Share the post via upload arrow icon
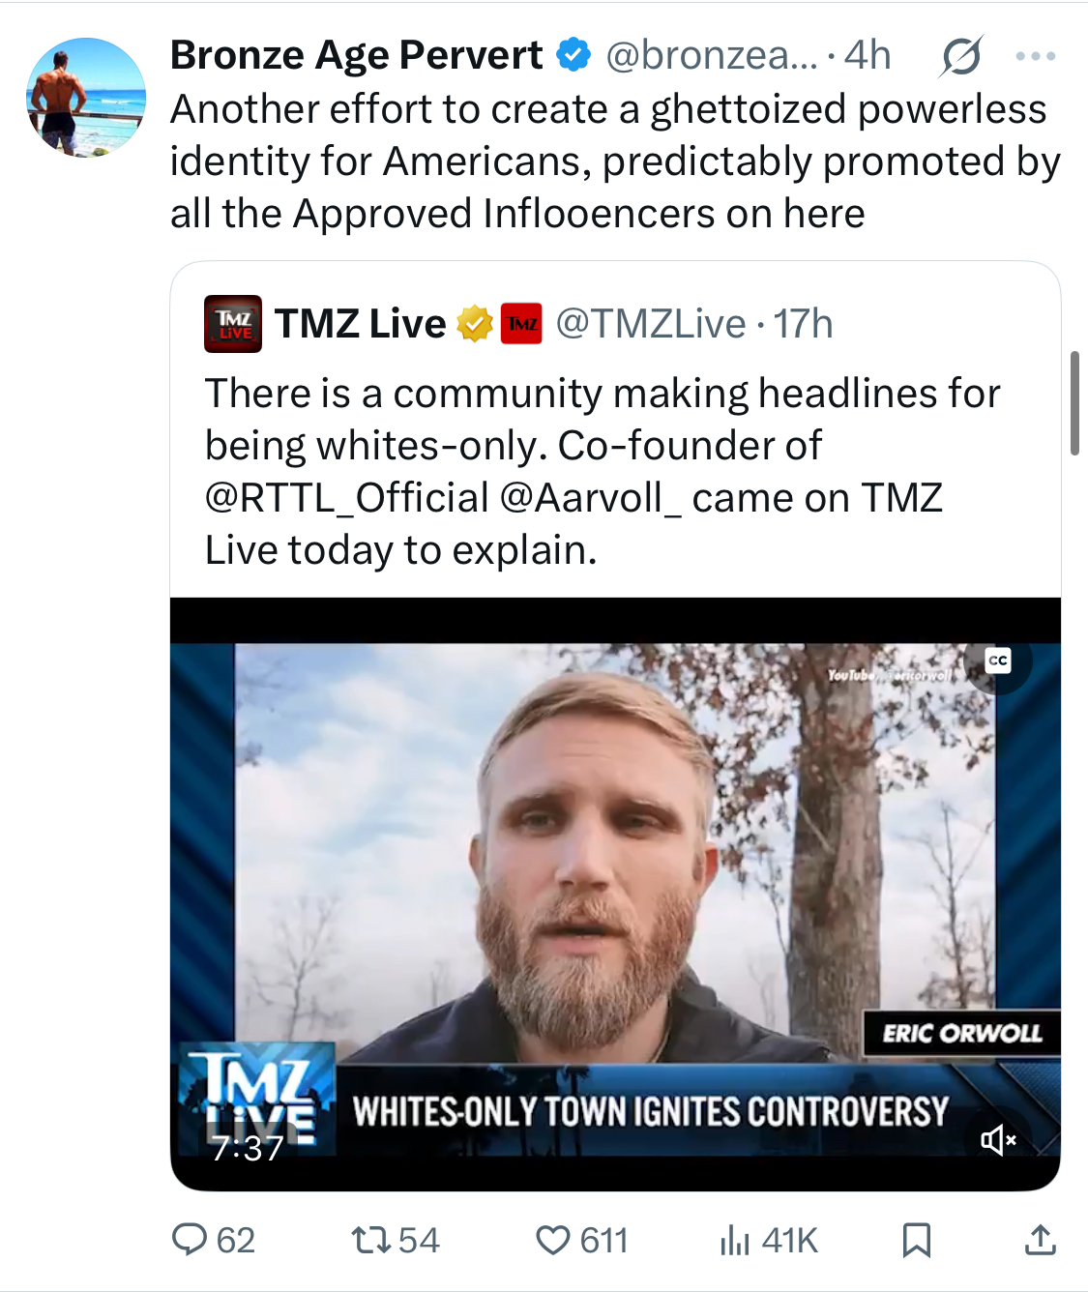 tap(1040, 1240)
